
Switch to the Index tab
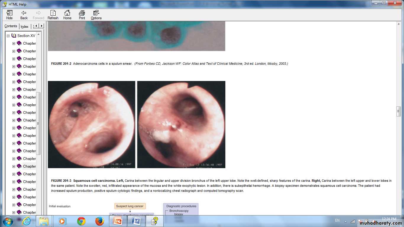point(25,26)
